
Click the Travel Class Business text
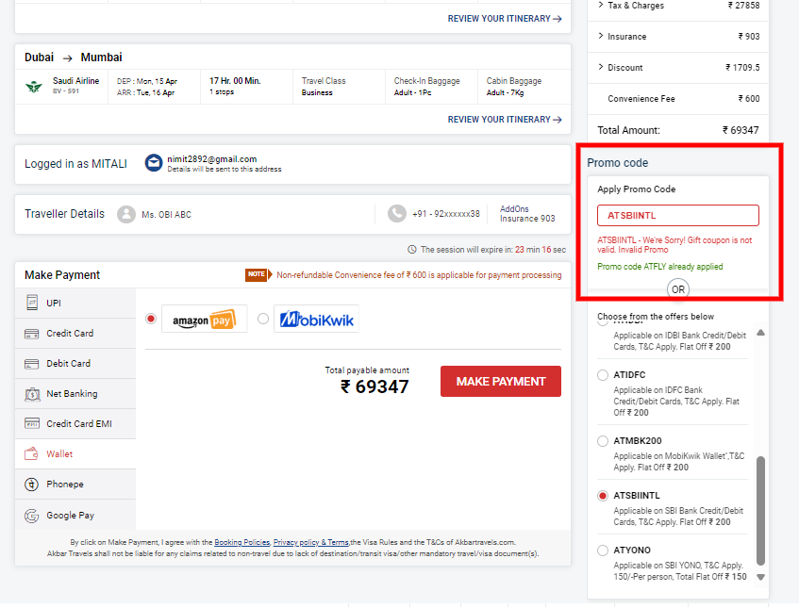point(323,87)
